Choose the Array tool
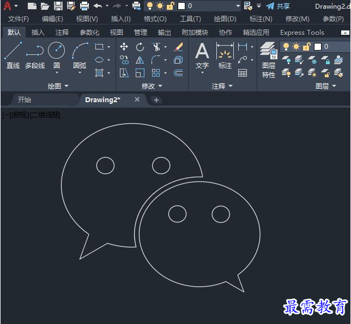Screen dimensions: 351x324 (x=156, y=73)
